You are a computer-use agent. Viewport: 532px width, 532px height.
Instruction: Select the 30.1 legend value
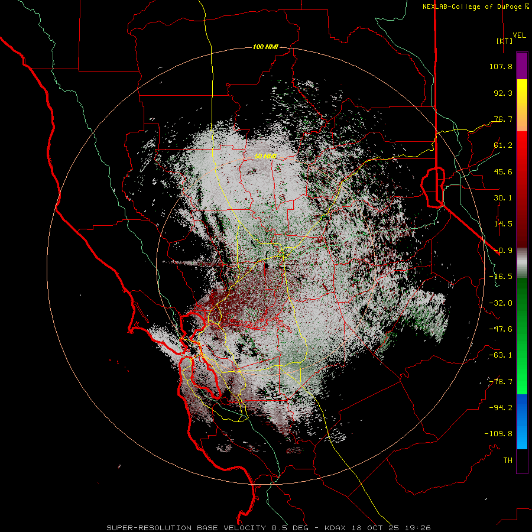pos(503,198)
